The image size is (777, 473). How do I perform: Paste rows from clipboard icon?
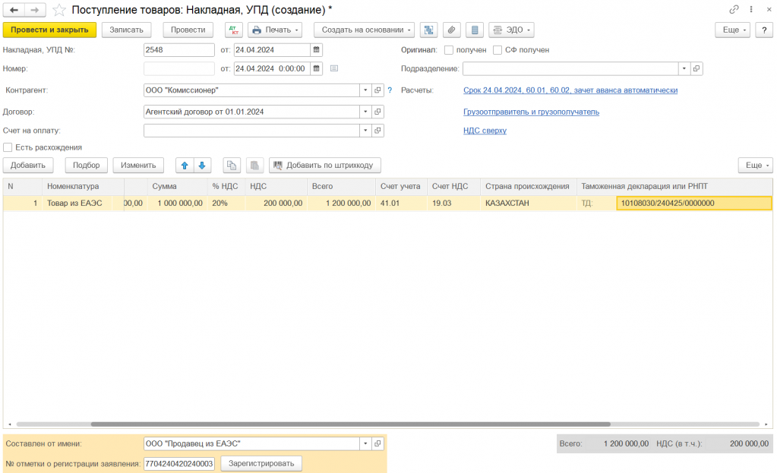[x=254, y=166]
